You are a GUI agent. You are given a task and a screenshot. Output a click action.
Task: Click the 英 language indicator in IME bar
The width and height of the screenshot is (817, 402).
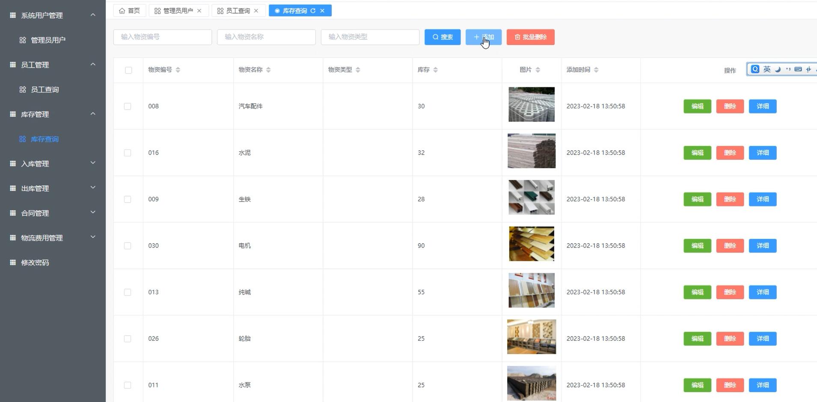tap(767, 69)
